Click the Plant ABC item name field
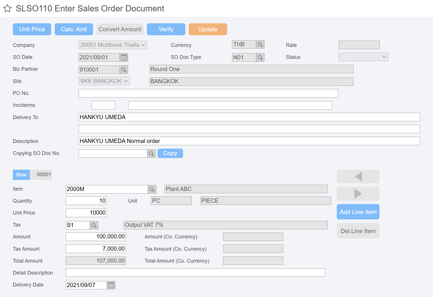433x297 pixels. [246, 189]
